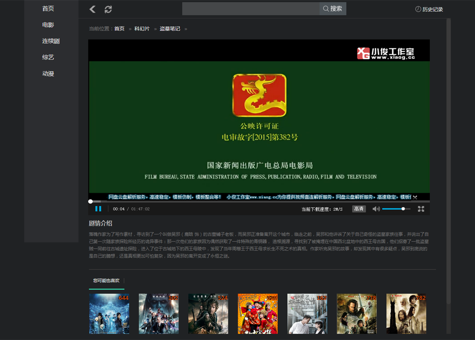Click the 小俊工作室 logo in video

(386, 53)
